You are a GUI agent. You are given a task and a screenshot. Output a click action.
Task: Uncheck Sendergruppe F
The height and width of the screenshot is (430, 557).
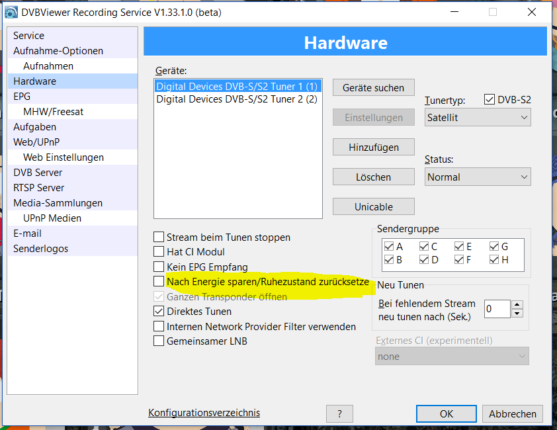[459, 260]
